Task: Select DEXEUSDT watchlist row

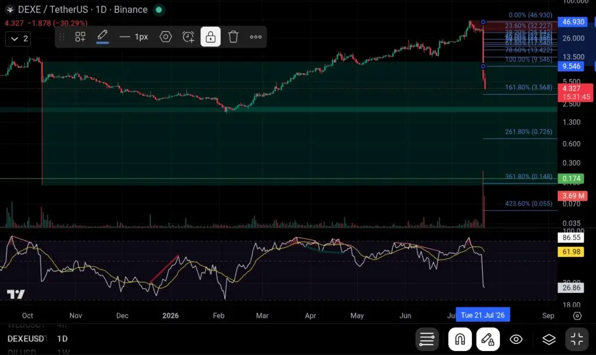Action: tap(38, 339)
